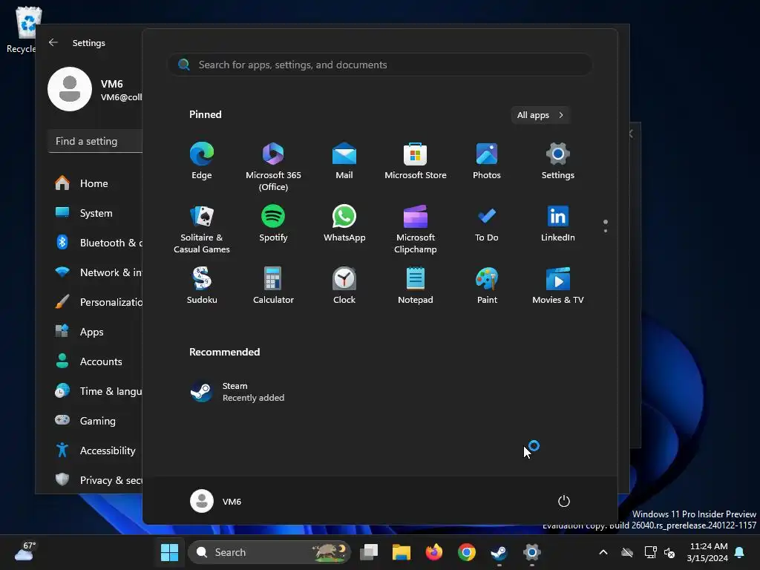Open Time & language settings
The image size is (760, 570).
97,391
